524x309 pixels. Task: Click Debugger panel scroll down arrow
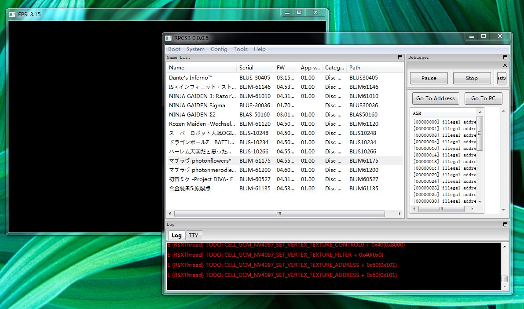[x=503, y=210]
